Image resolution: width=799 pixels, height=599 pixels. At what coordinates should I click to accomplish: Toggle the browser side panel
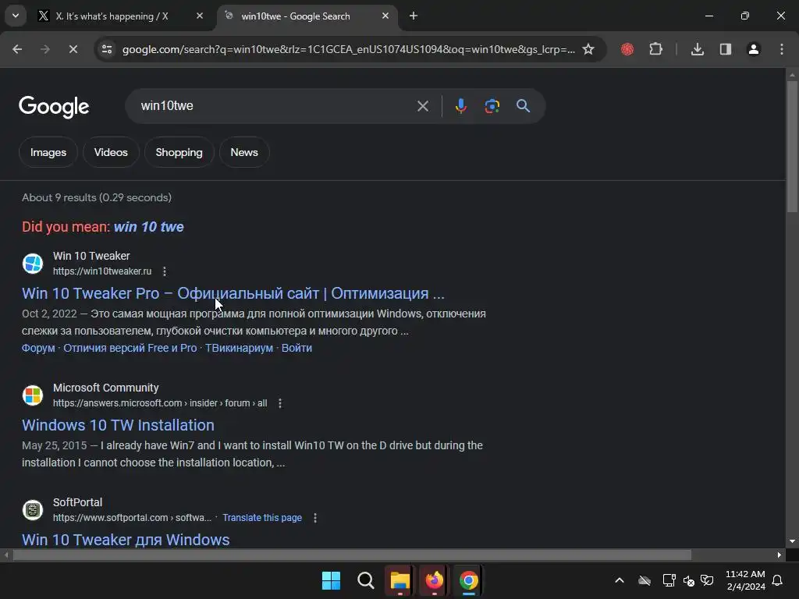click(x=726, y=49)
